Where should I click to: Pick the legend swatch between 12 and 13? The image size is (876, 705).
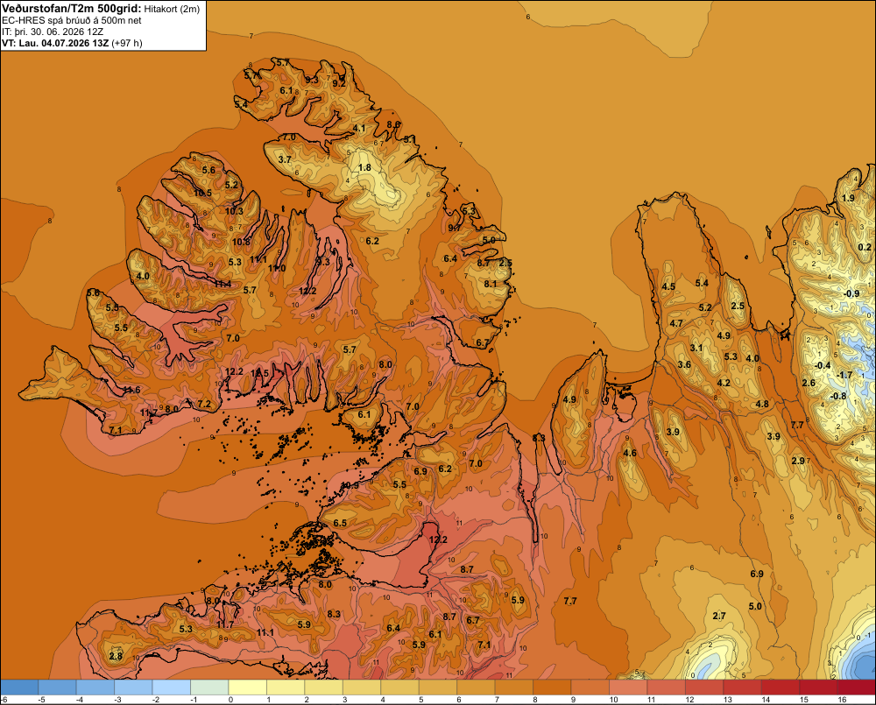coord(704,687)
